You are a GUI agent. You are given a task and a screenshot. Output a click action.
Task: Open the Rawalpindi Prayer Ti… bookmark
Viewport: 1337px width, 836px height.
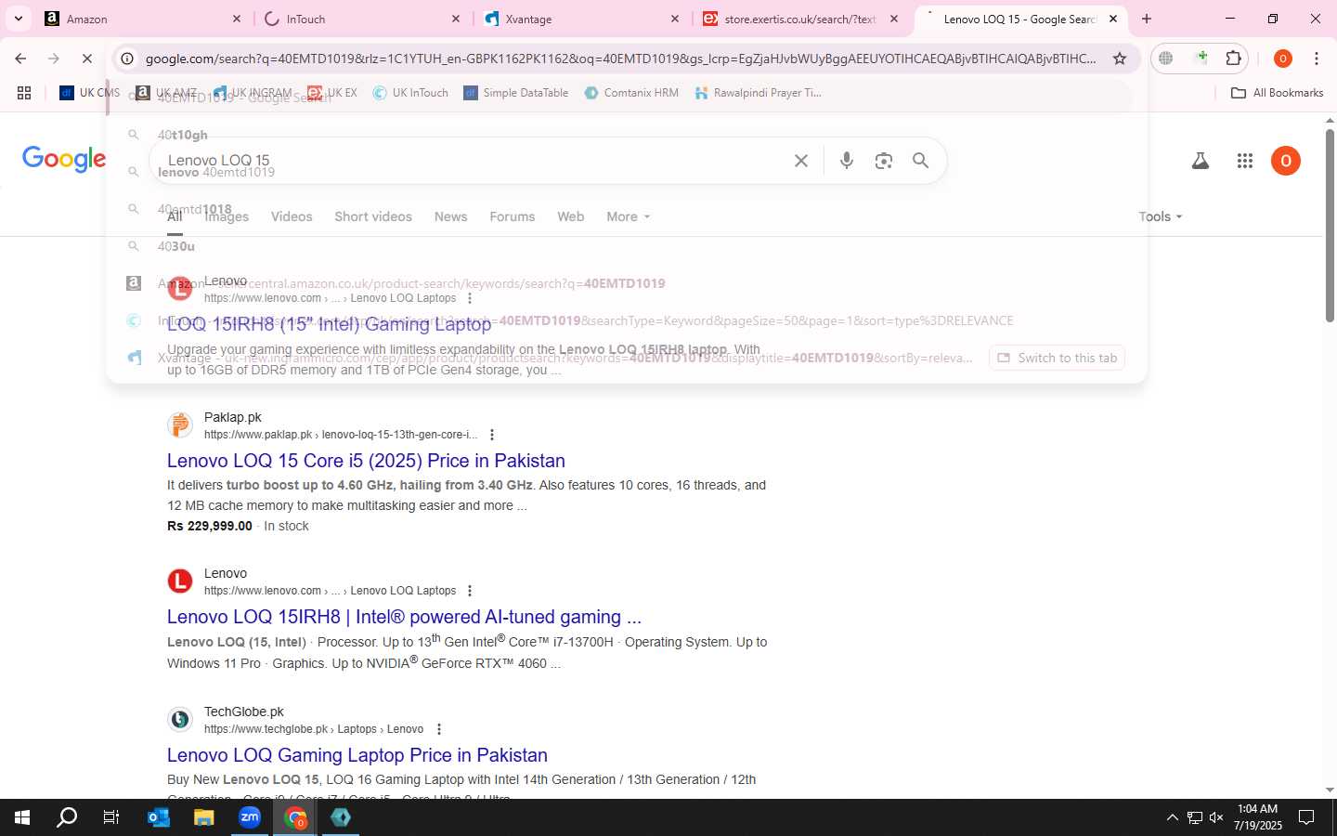pos(757,93)
